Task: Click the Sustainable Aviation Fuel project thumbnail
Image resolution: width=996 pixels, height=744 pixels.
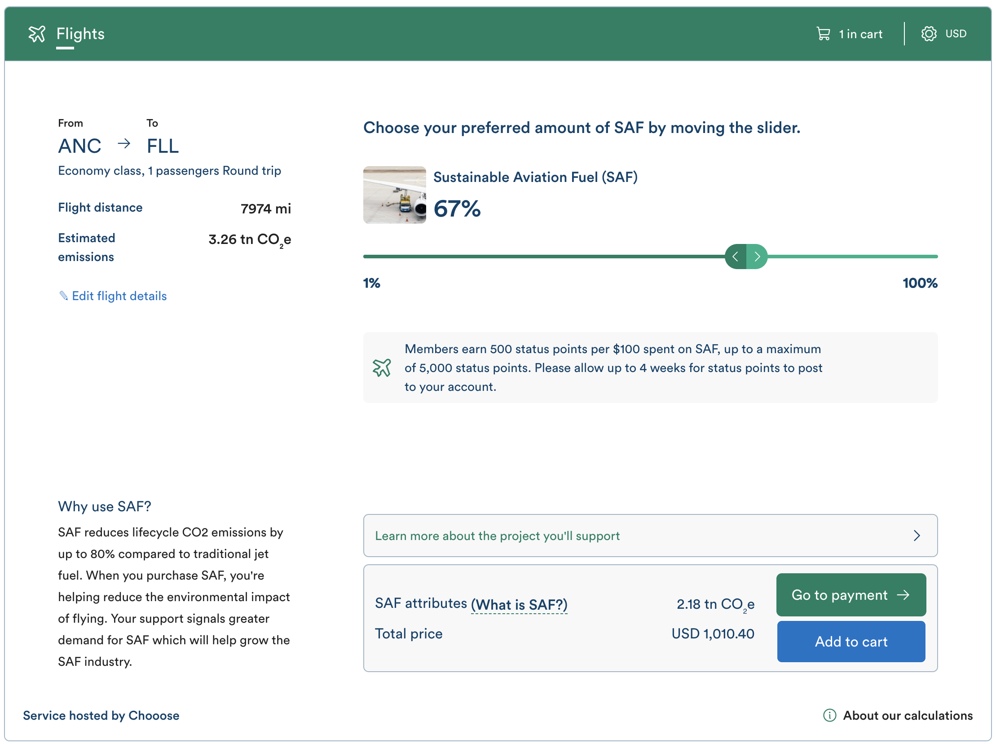Action: 394,195
